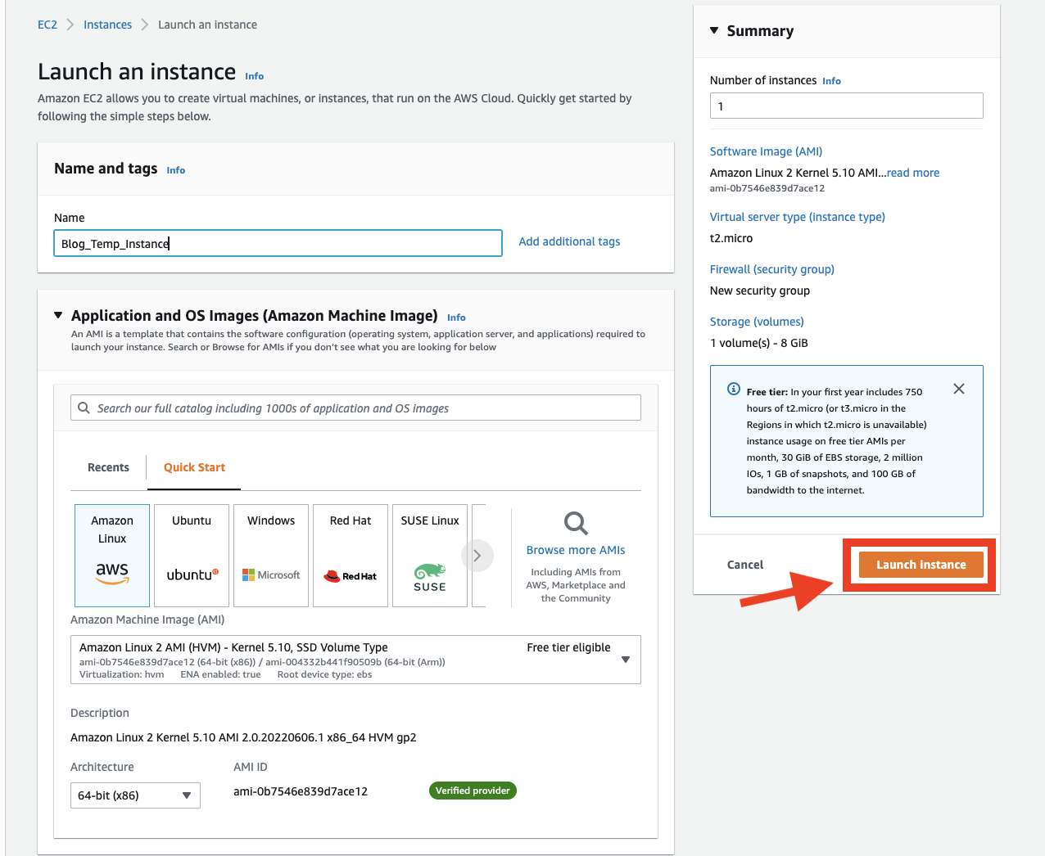
Task: Click the Browse more AMIs magnifier icon
Action: (575, 523)
